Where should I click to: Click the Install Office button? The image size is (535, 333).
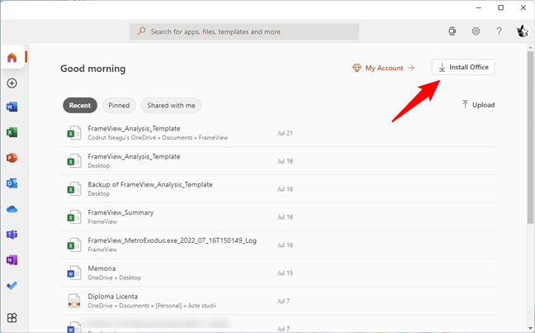click(463, 67)
